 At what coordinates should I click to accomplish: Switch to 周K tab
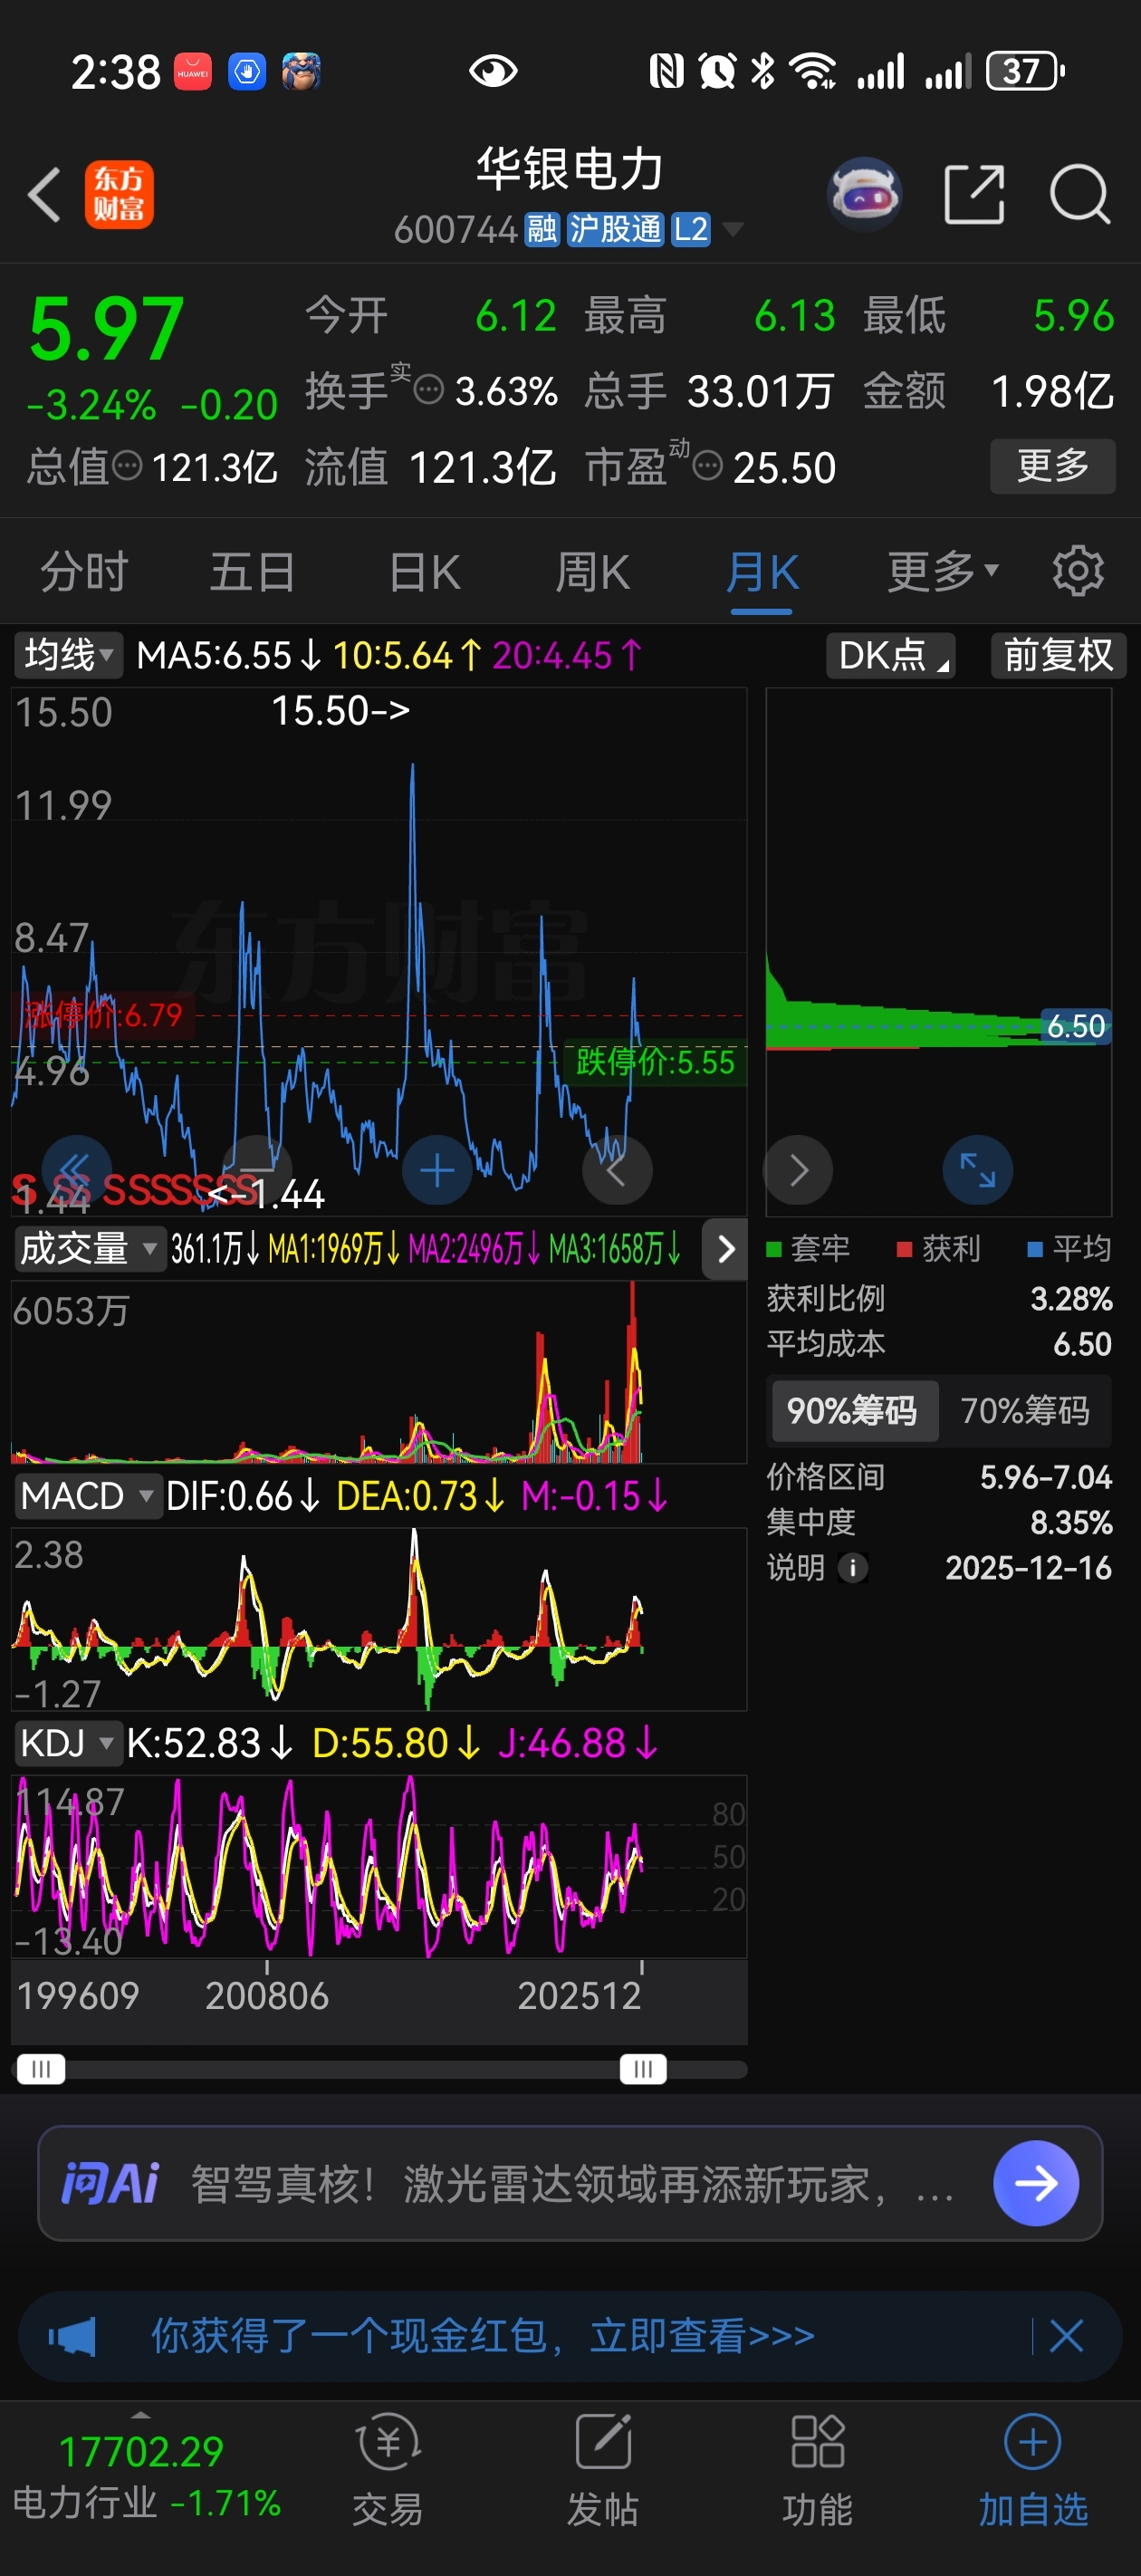point(592,572)
